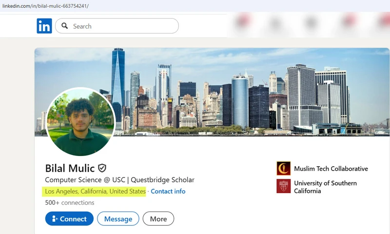This screenshot has width=390, height=234.
Task: Open the University of Southern California logo
Action: point(283,186)
